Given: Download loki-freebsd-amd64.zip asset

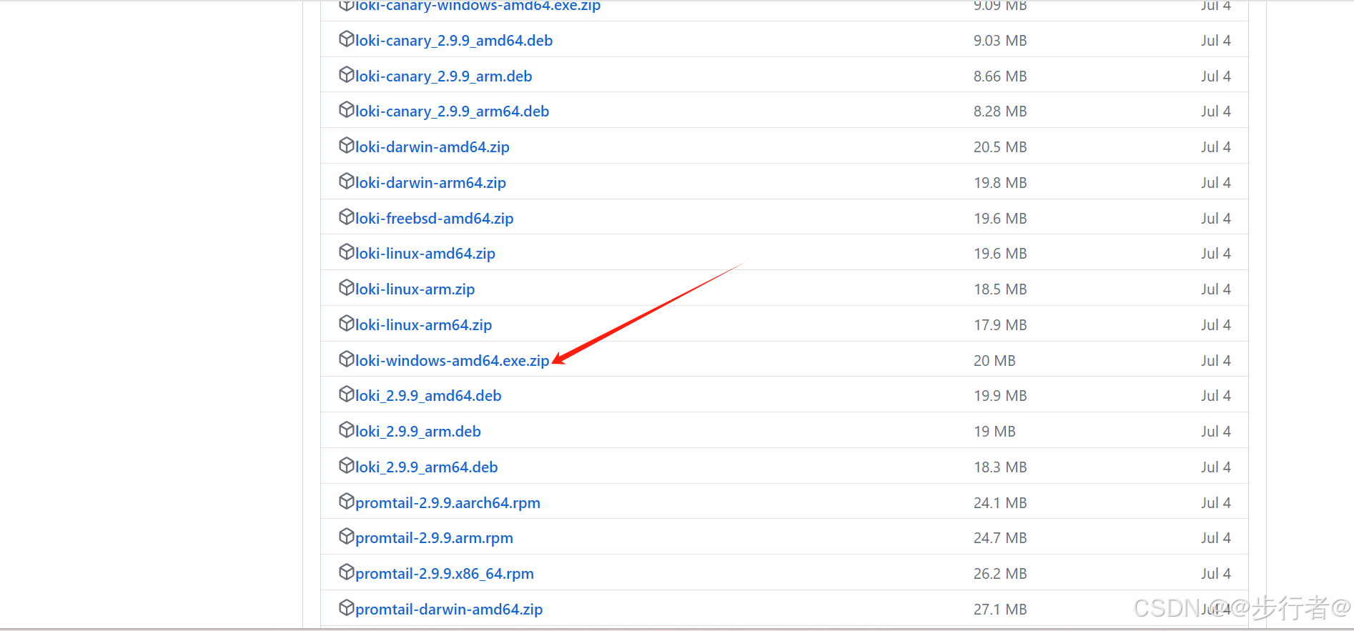Looking at the screenshot, I should pos(435,219).
